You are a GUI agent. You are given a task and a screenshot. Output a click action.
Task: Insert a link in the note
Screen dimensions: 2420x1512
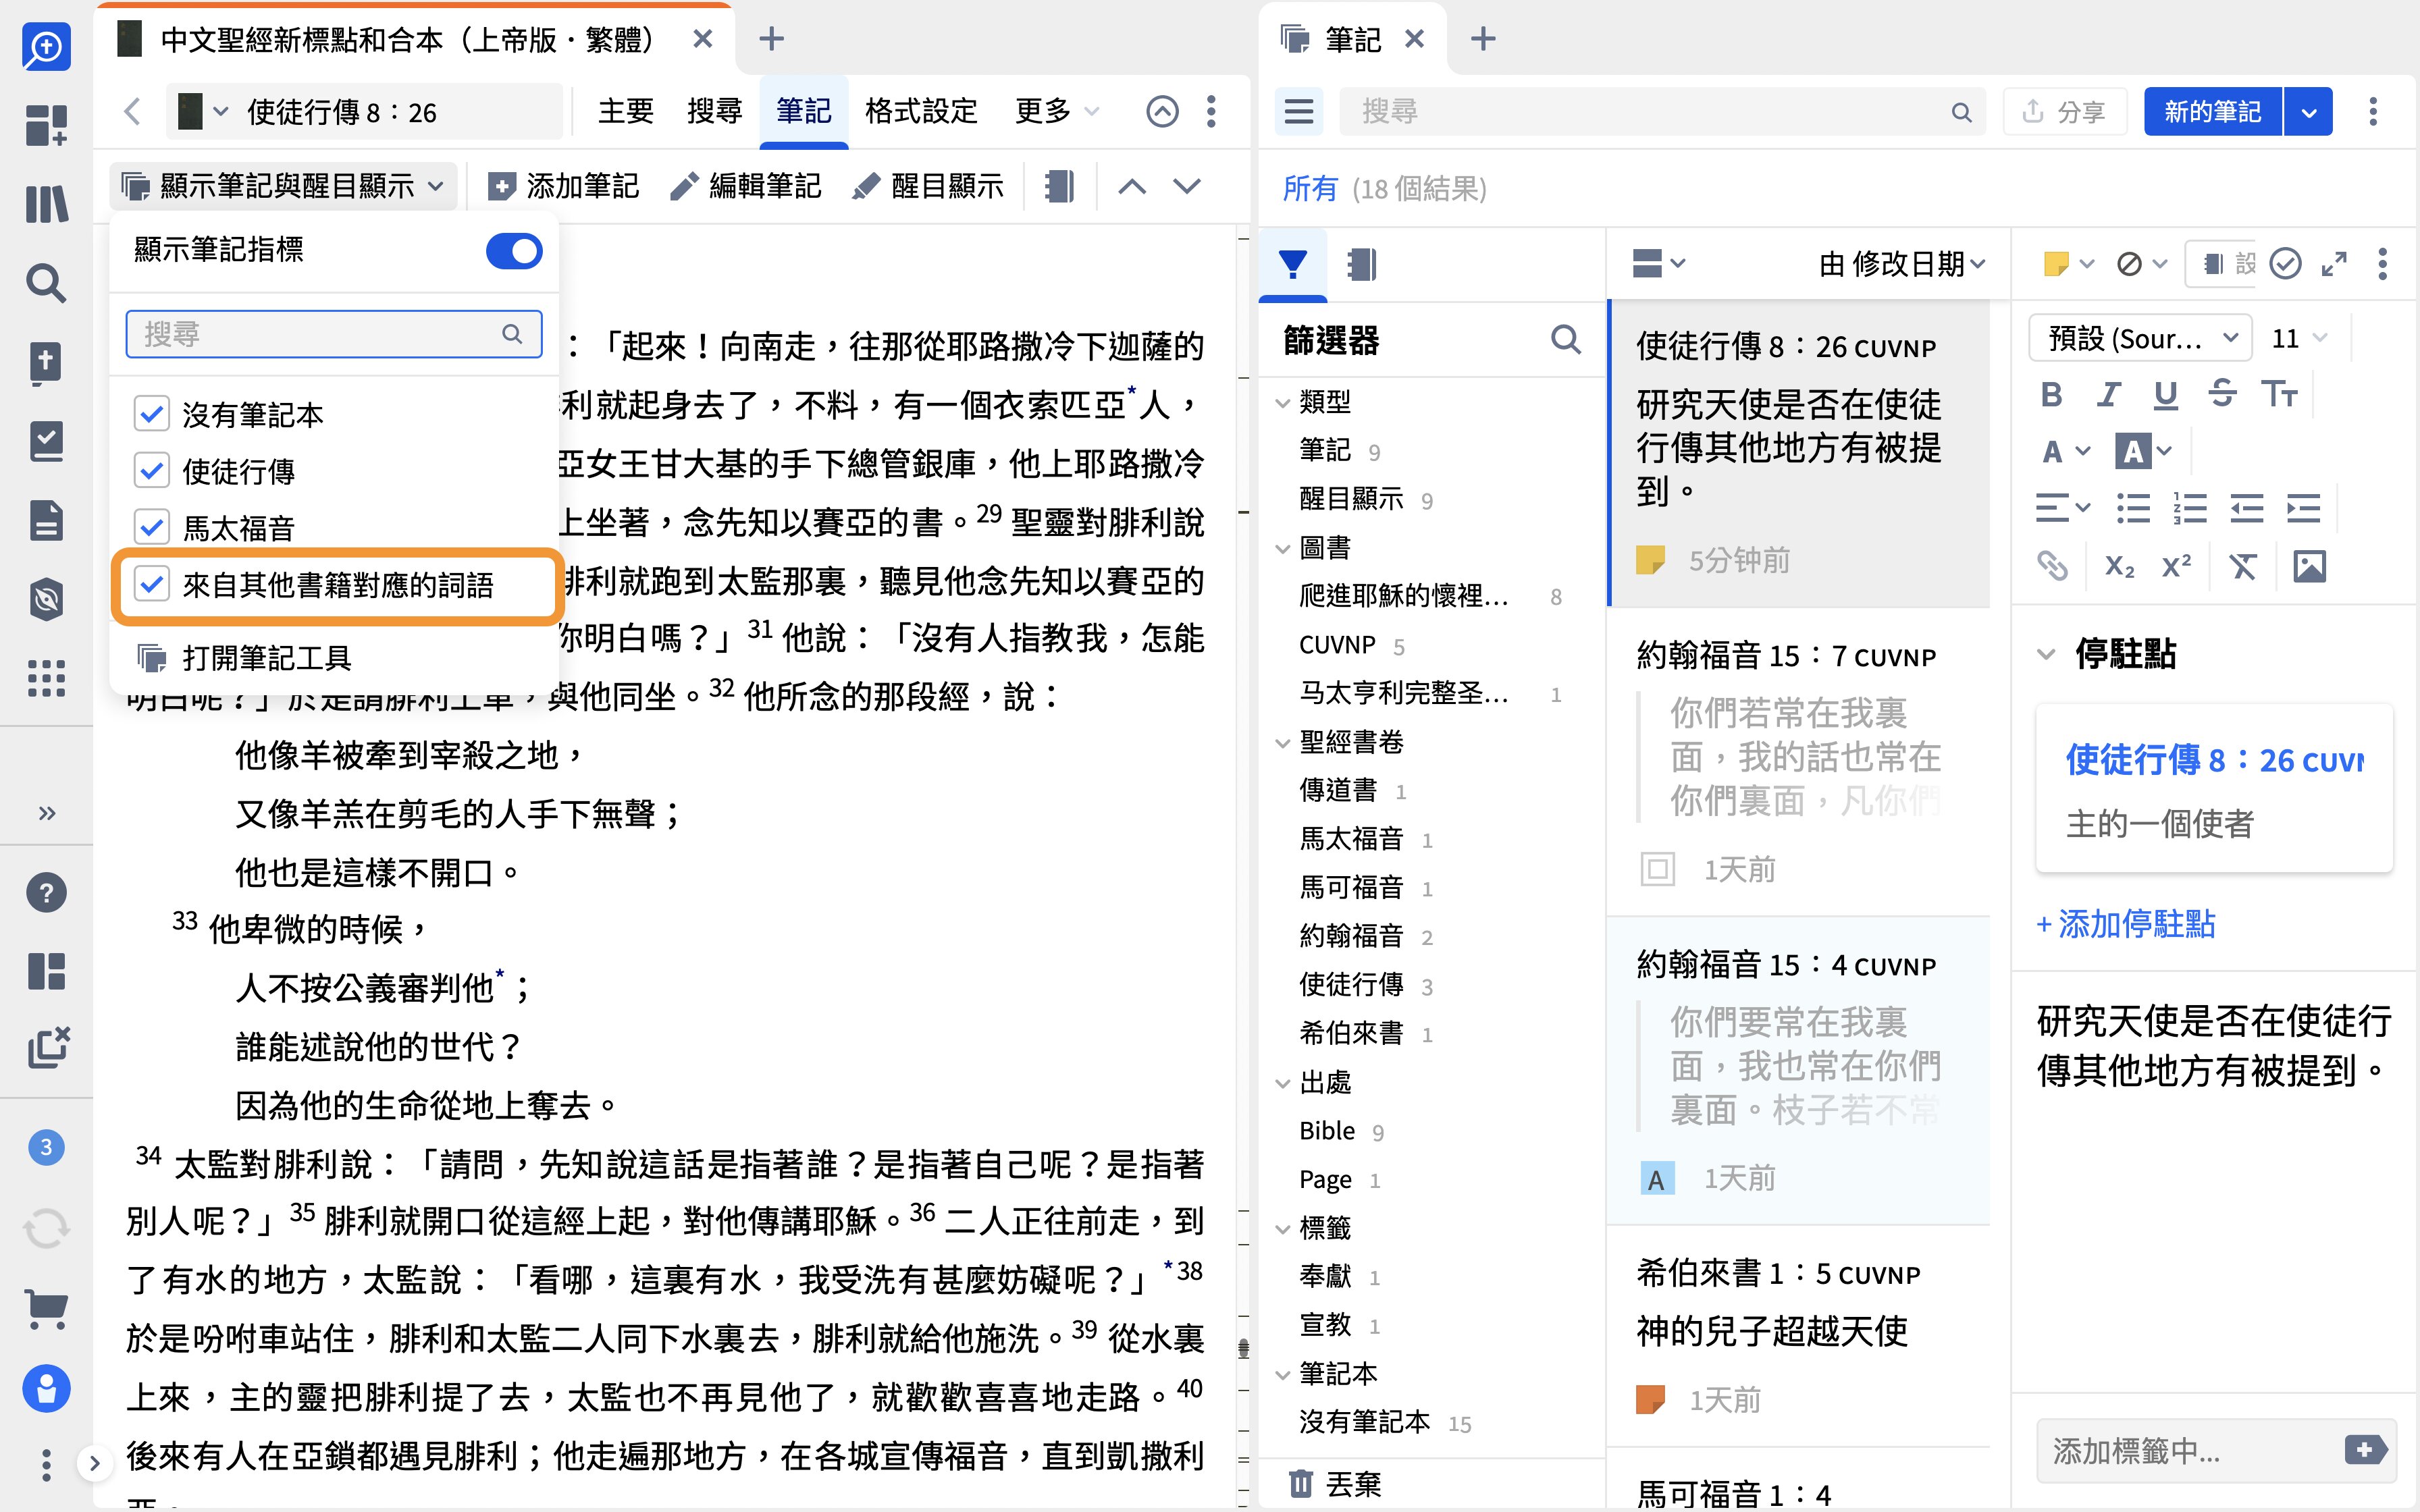pos(2052,566)
